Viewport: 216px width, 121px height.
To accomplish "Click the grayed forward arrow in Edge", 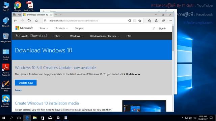I will (22, 21).
